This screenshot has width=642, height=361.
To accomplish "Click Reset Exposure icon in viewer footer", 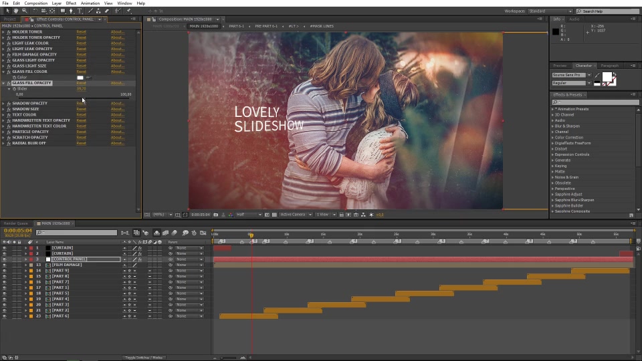I will tap(371, 215).
